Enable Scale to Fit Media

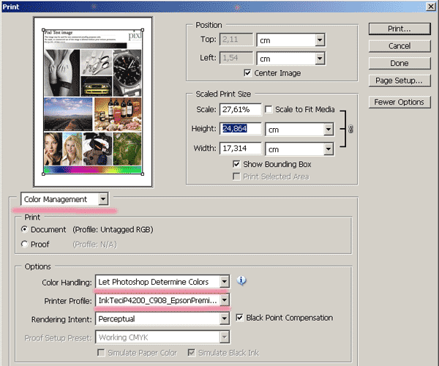[269, 109]
